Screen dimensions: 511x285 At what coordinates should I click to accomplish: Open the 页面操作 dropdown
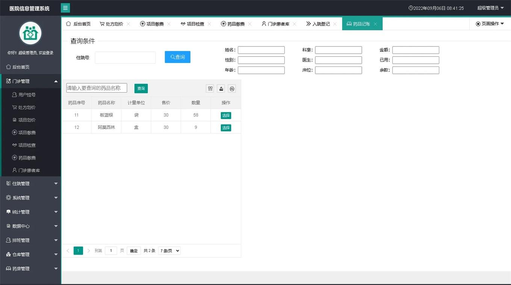click(x=490, y=24)
